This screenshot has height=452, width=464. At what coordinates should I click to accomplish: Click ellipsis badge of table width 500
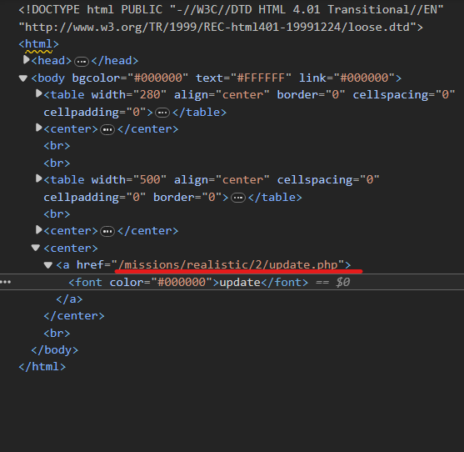(x=238, y=198)
